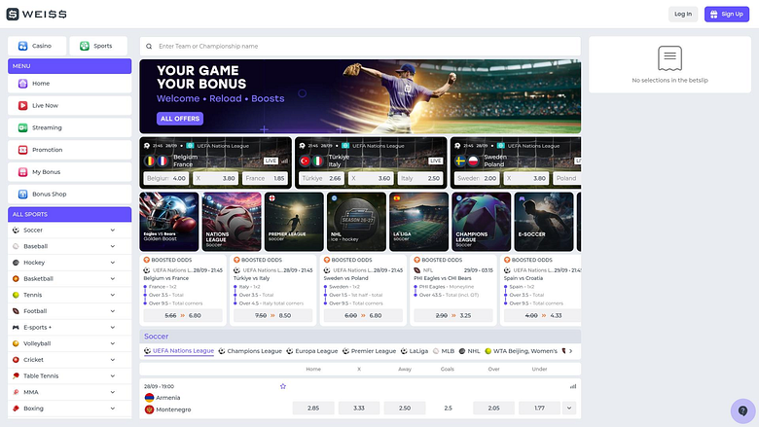Select the Premier League tab
This screenshot has width=759, height=427.
pyautogui.click(x=369, y=351)
